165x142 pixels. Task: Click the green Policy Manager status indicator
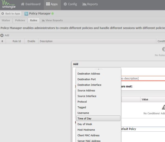53,14
